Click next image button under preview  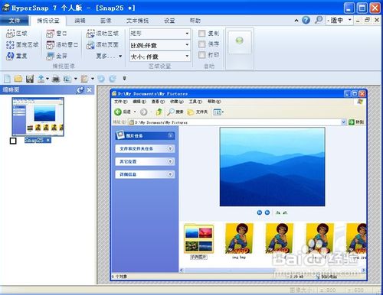point(267,212)
